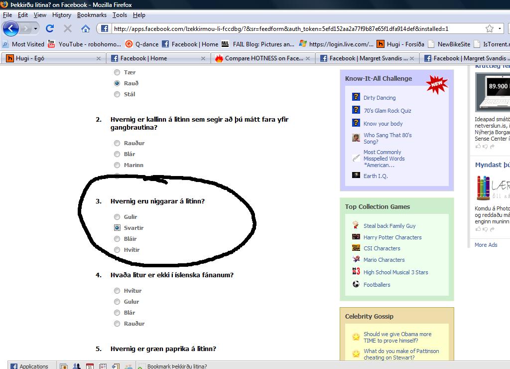
Task: Open history dropdown next to forward arrow
Action: [x=35, y=28]
